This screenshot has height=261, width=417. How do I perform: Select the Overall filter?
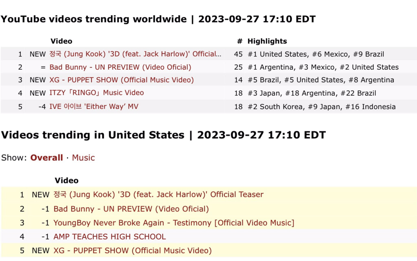[x=46, y=158]
